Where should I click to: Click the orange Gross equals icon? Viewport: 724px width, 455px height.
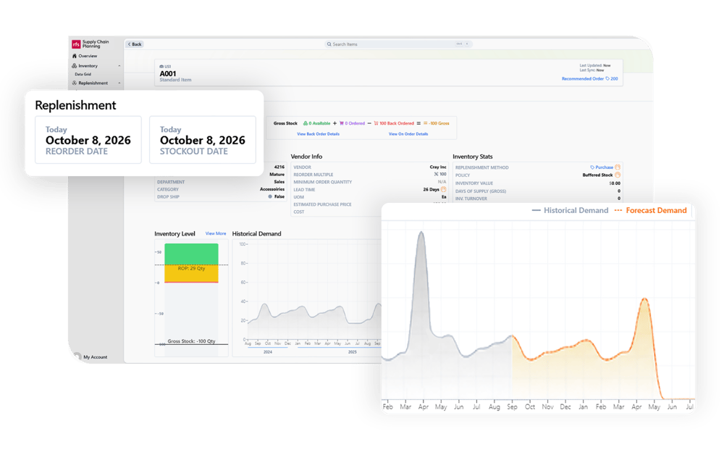(x=425, y=123)
